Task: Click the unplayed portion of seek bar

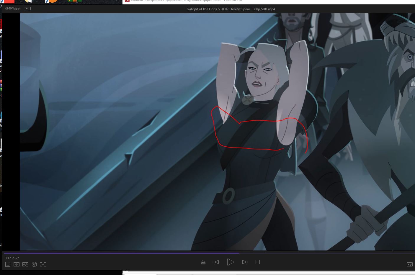Action: click(x=325, y=253)
